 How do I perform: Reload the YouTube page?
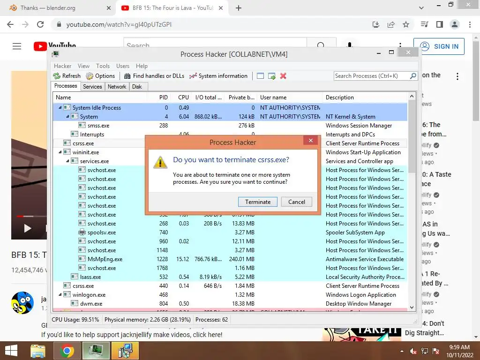(x=40, y=24)
